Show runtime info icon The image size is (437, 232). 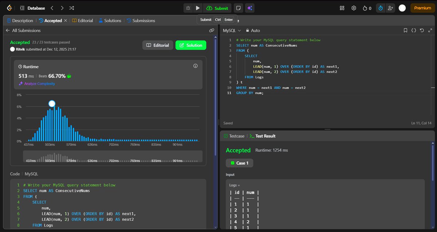coord(196,66)
